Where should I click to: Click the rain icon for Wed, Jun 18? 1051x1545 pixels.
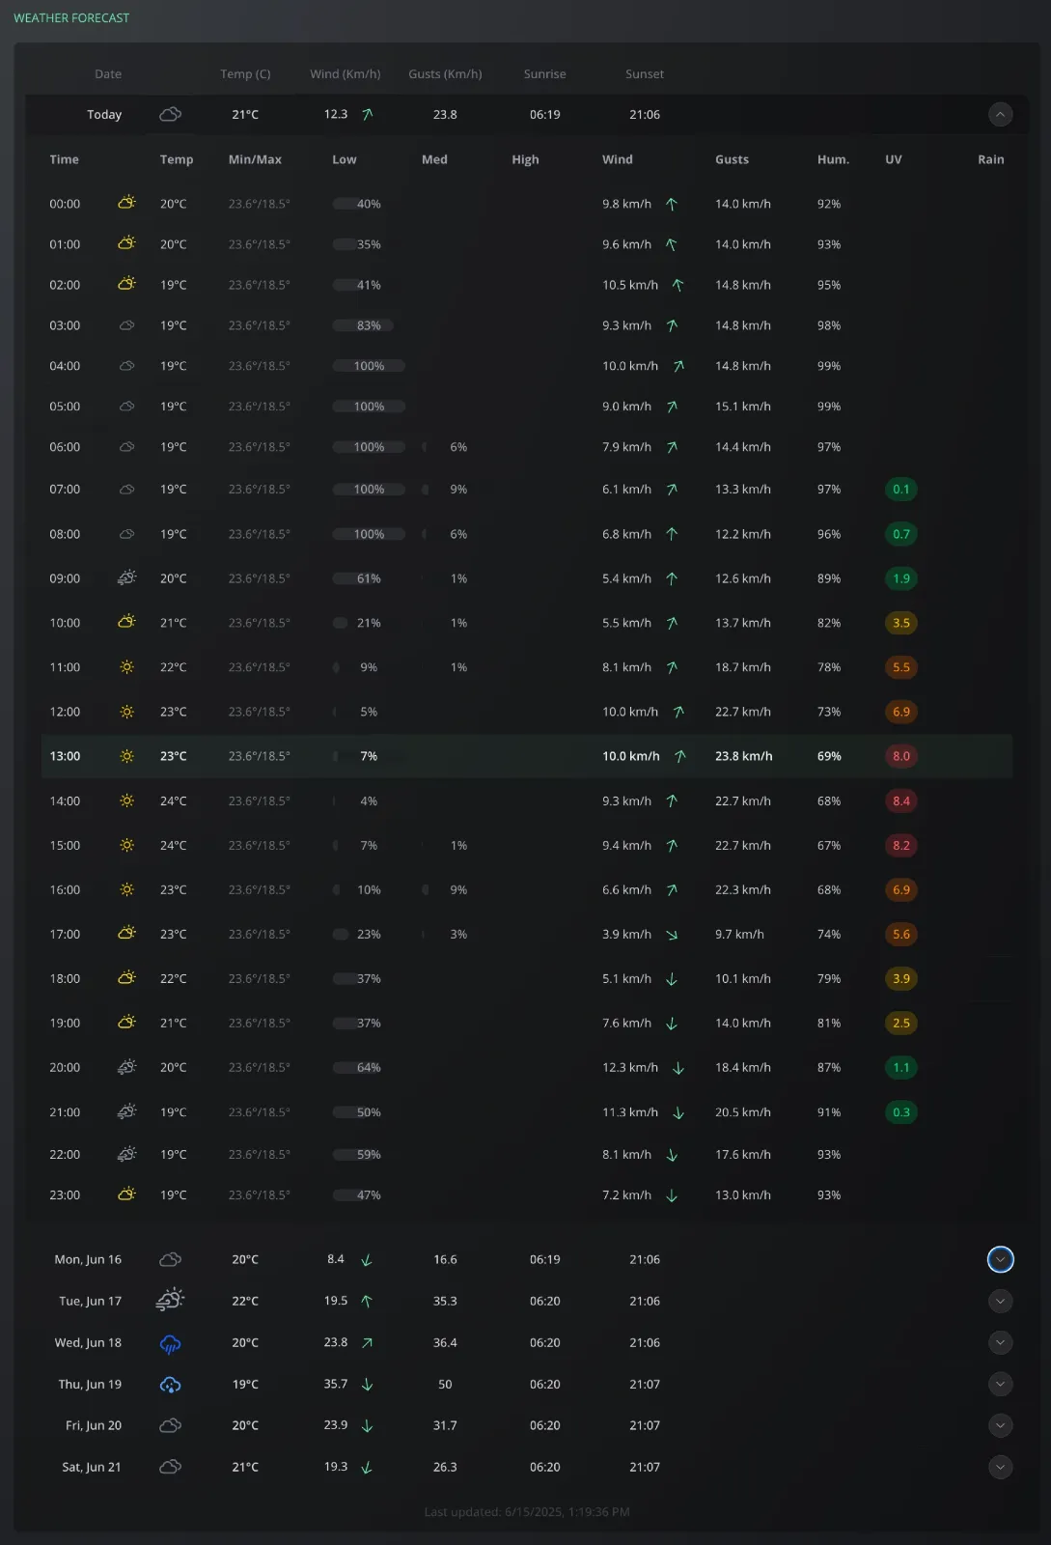(x=171, y=1344)
